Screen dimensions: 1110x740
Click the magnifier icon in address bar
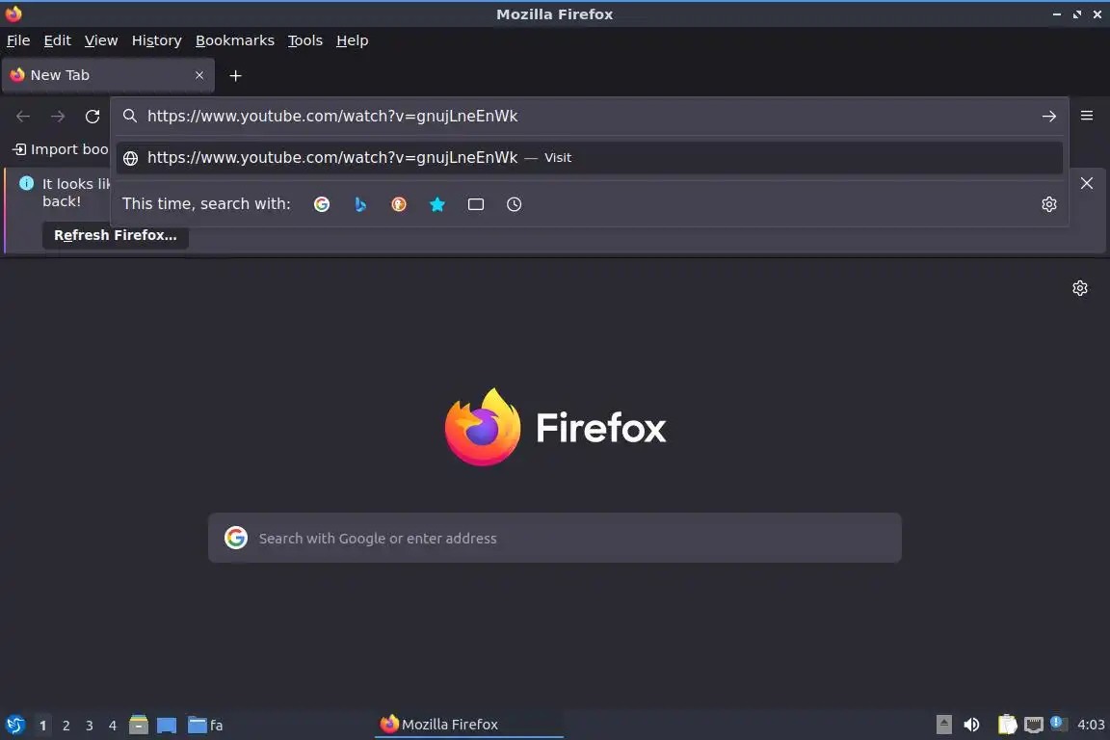pyautogui.click(x=130, y=117)
